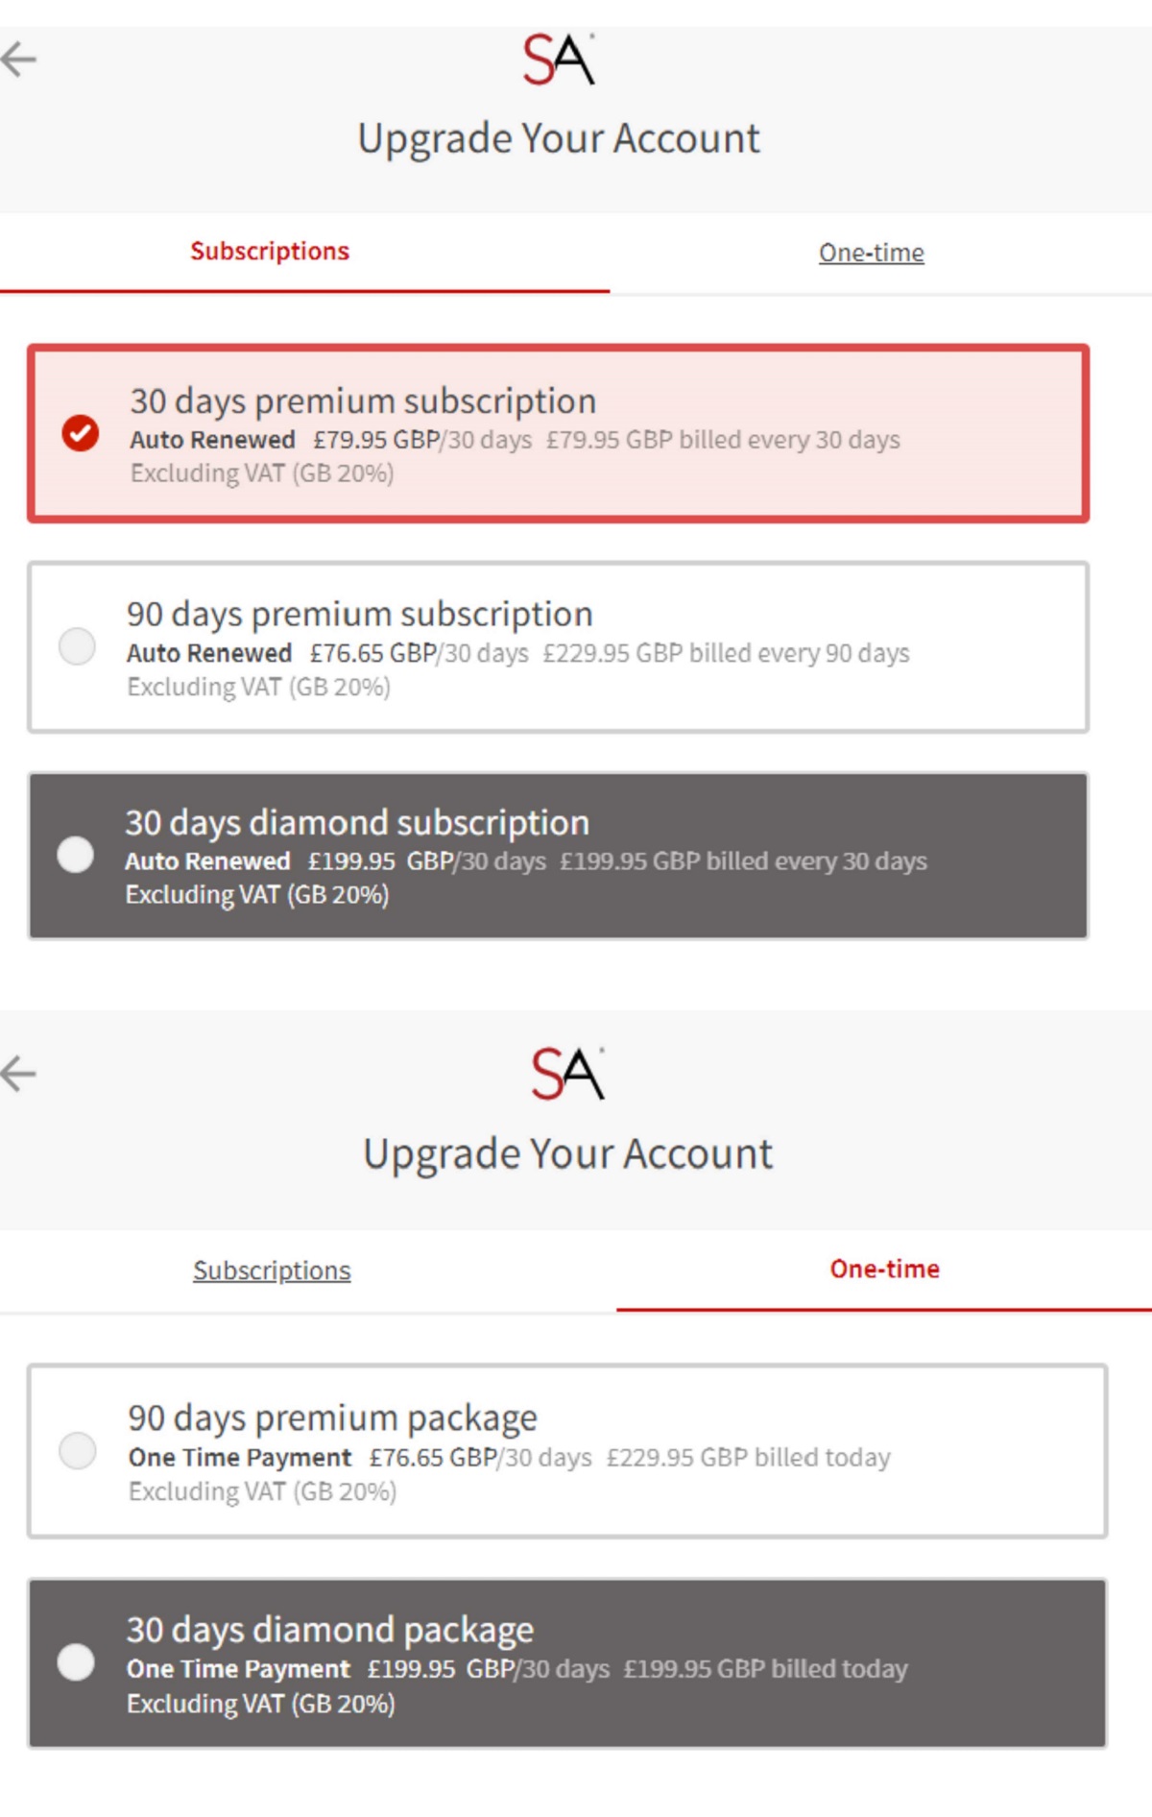
Task: Click the upper Upgrade Your Account heading
Action: coord(559,138)
